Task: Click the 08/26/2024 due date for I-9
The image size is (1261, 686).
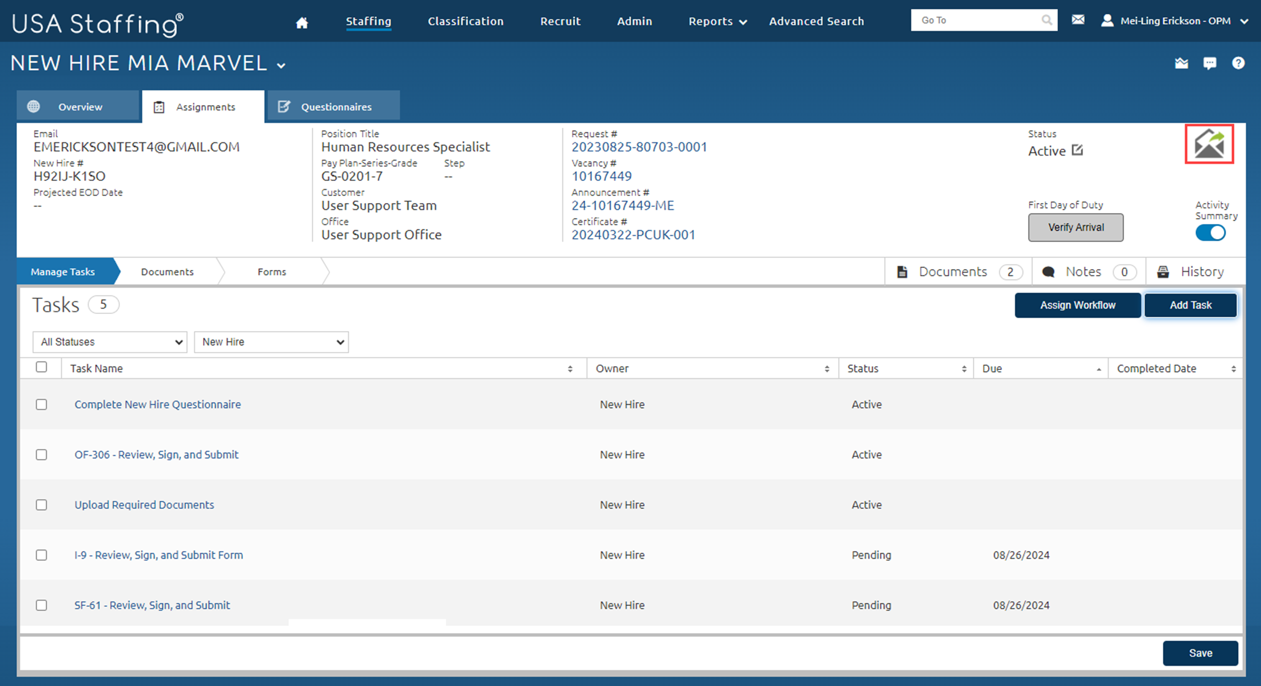Action: point(1021,555)
